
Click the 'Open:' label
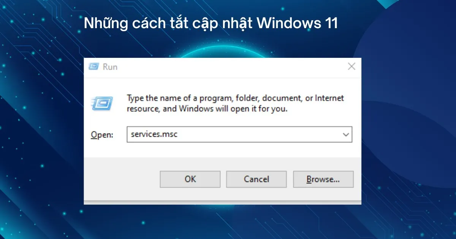(102, 135)
